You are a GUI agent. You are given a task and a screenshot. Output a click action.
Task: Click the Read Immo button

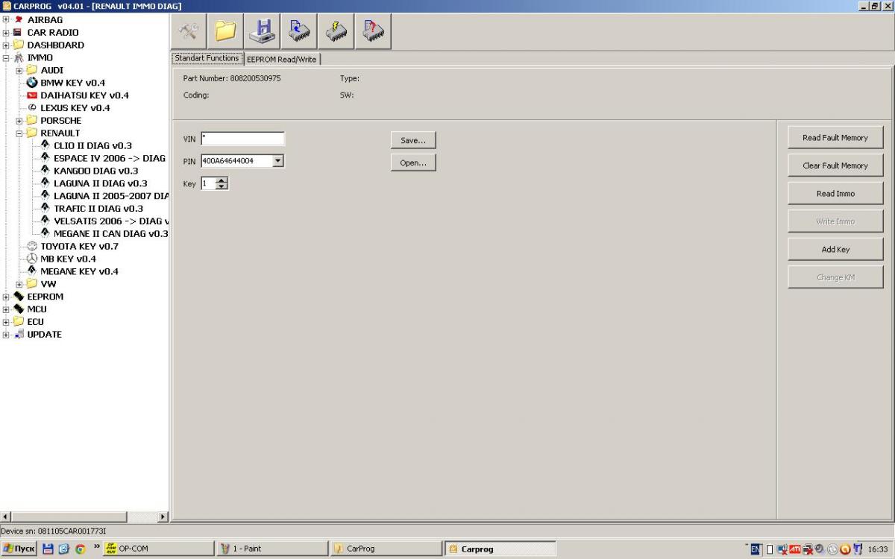pos(835,194)
